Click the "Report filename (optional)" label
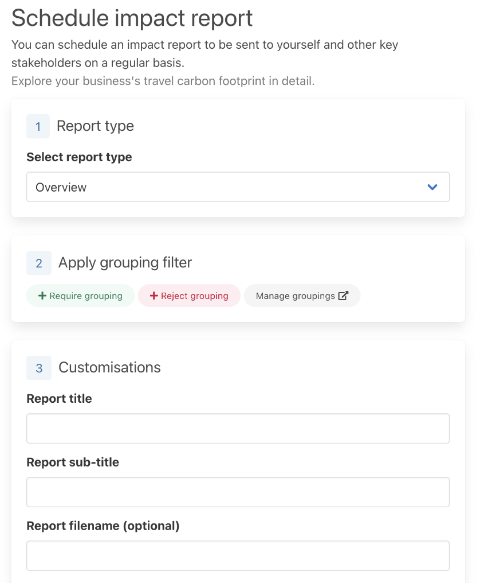The width and height of the screenshot is (480, 583). 103,526
